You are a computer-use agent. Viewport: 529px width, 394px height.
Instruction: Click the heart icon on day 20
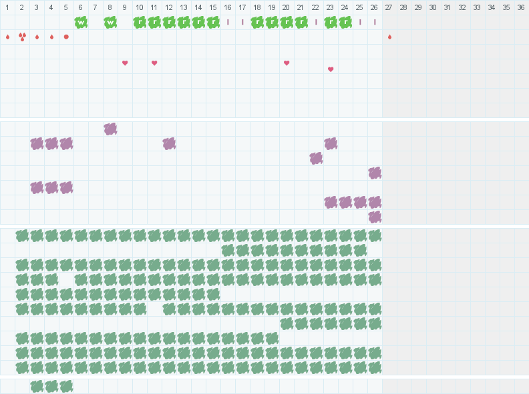coord(287,63)
